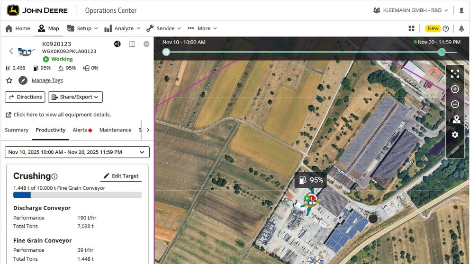Viewport: 470px width, 264px height.
Task: Click the Directions button
Action: click(x=25, y=97)
